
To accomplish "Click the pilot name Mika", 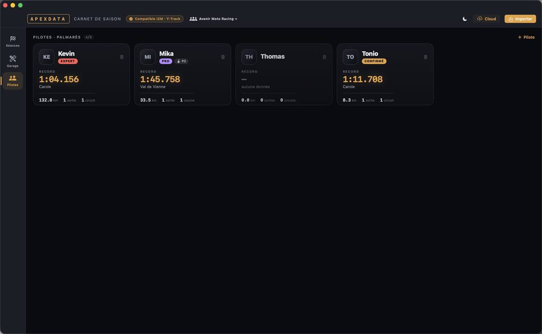I will tap(166, 54).
